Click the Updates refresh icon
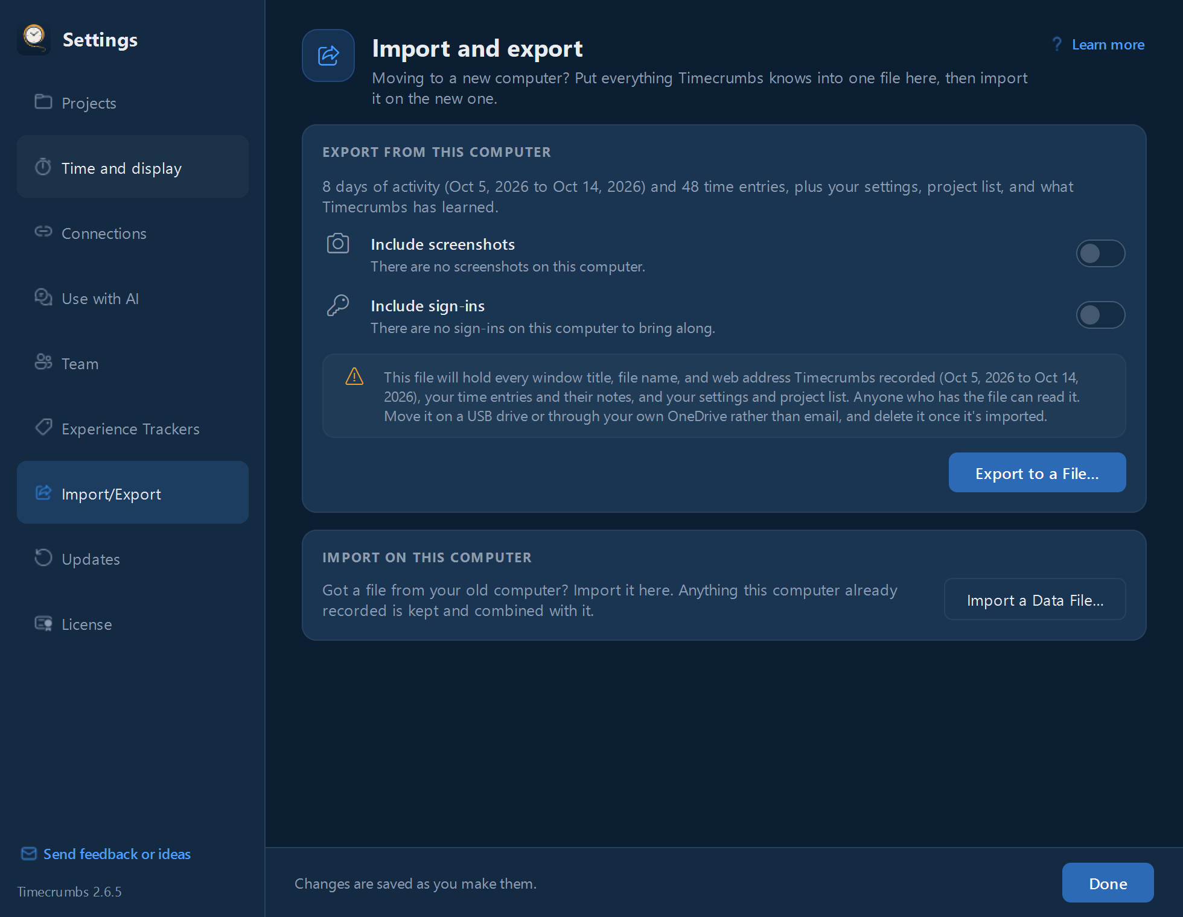Viewport: 1183px width, 917px height. click(43, 558)
